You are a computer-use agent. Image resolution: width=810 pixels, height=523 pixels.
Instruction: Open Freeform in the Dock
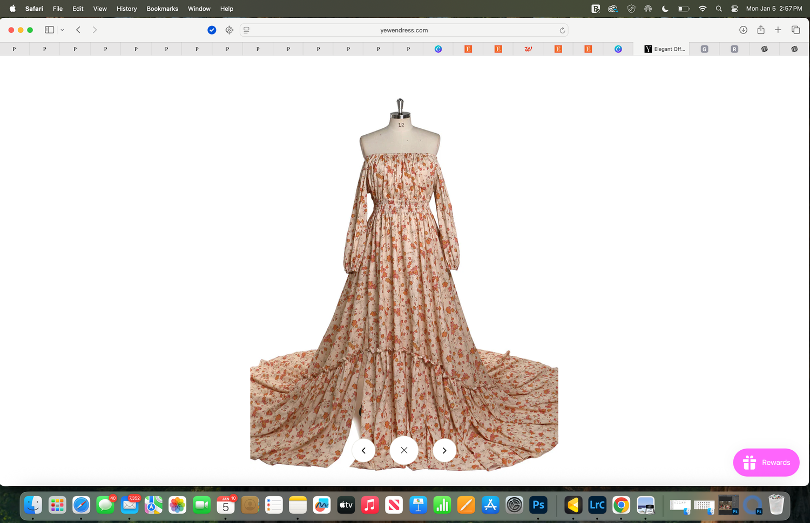click(321, 505)
